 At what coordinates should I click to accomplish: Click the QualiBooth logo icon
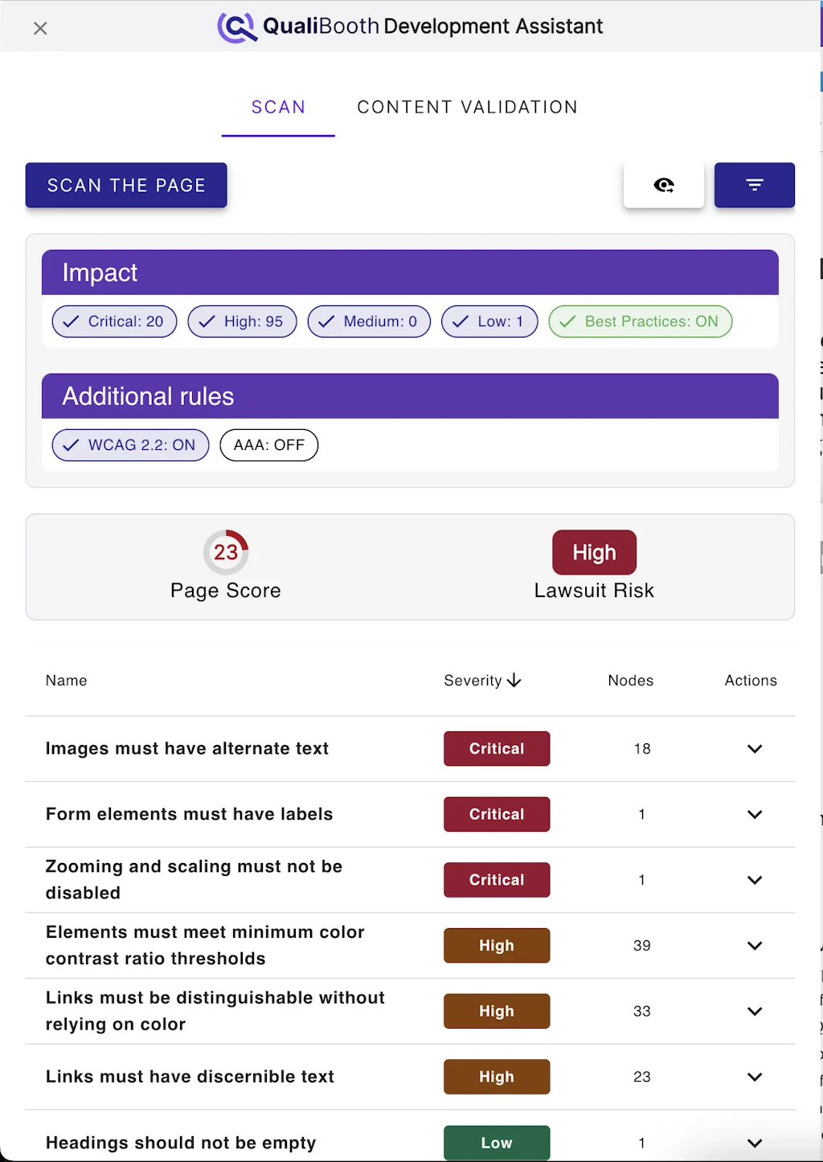pos(236,27)
